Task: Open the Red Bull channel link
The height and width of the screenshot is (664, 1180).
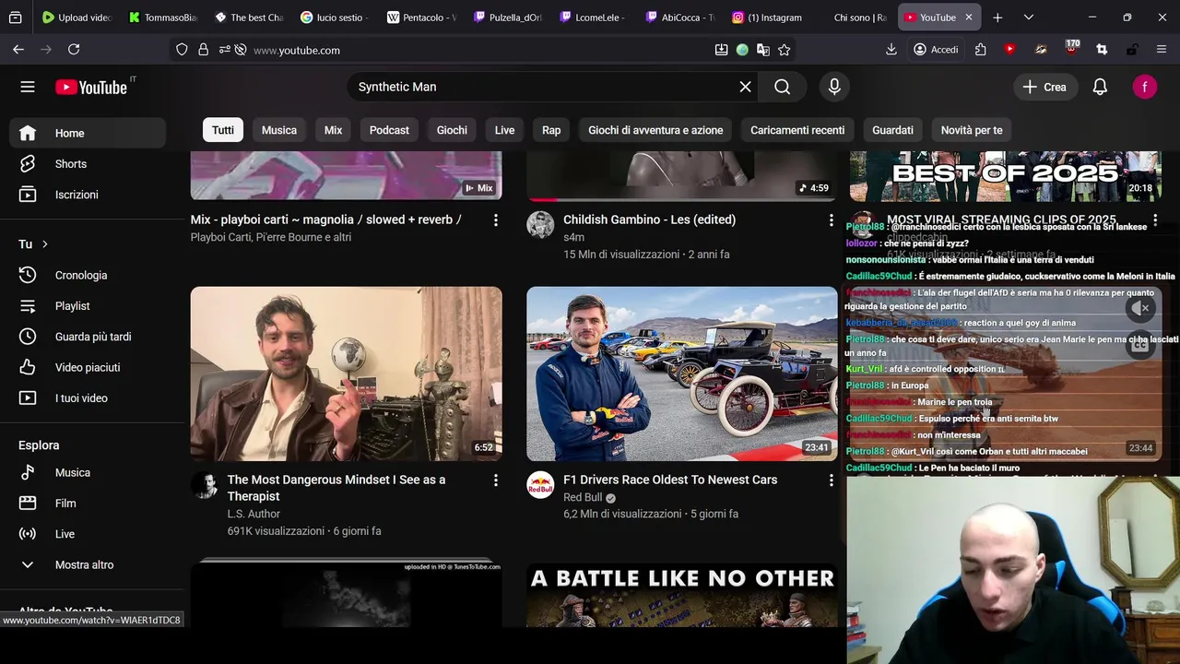Action: tap(583, 497)
